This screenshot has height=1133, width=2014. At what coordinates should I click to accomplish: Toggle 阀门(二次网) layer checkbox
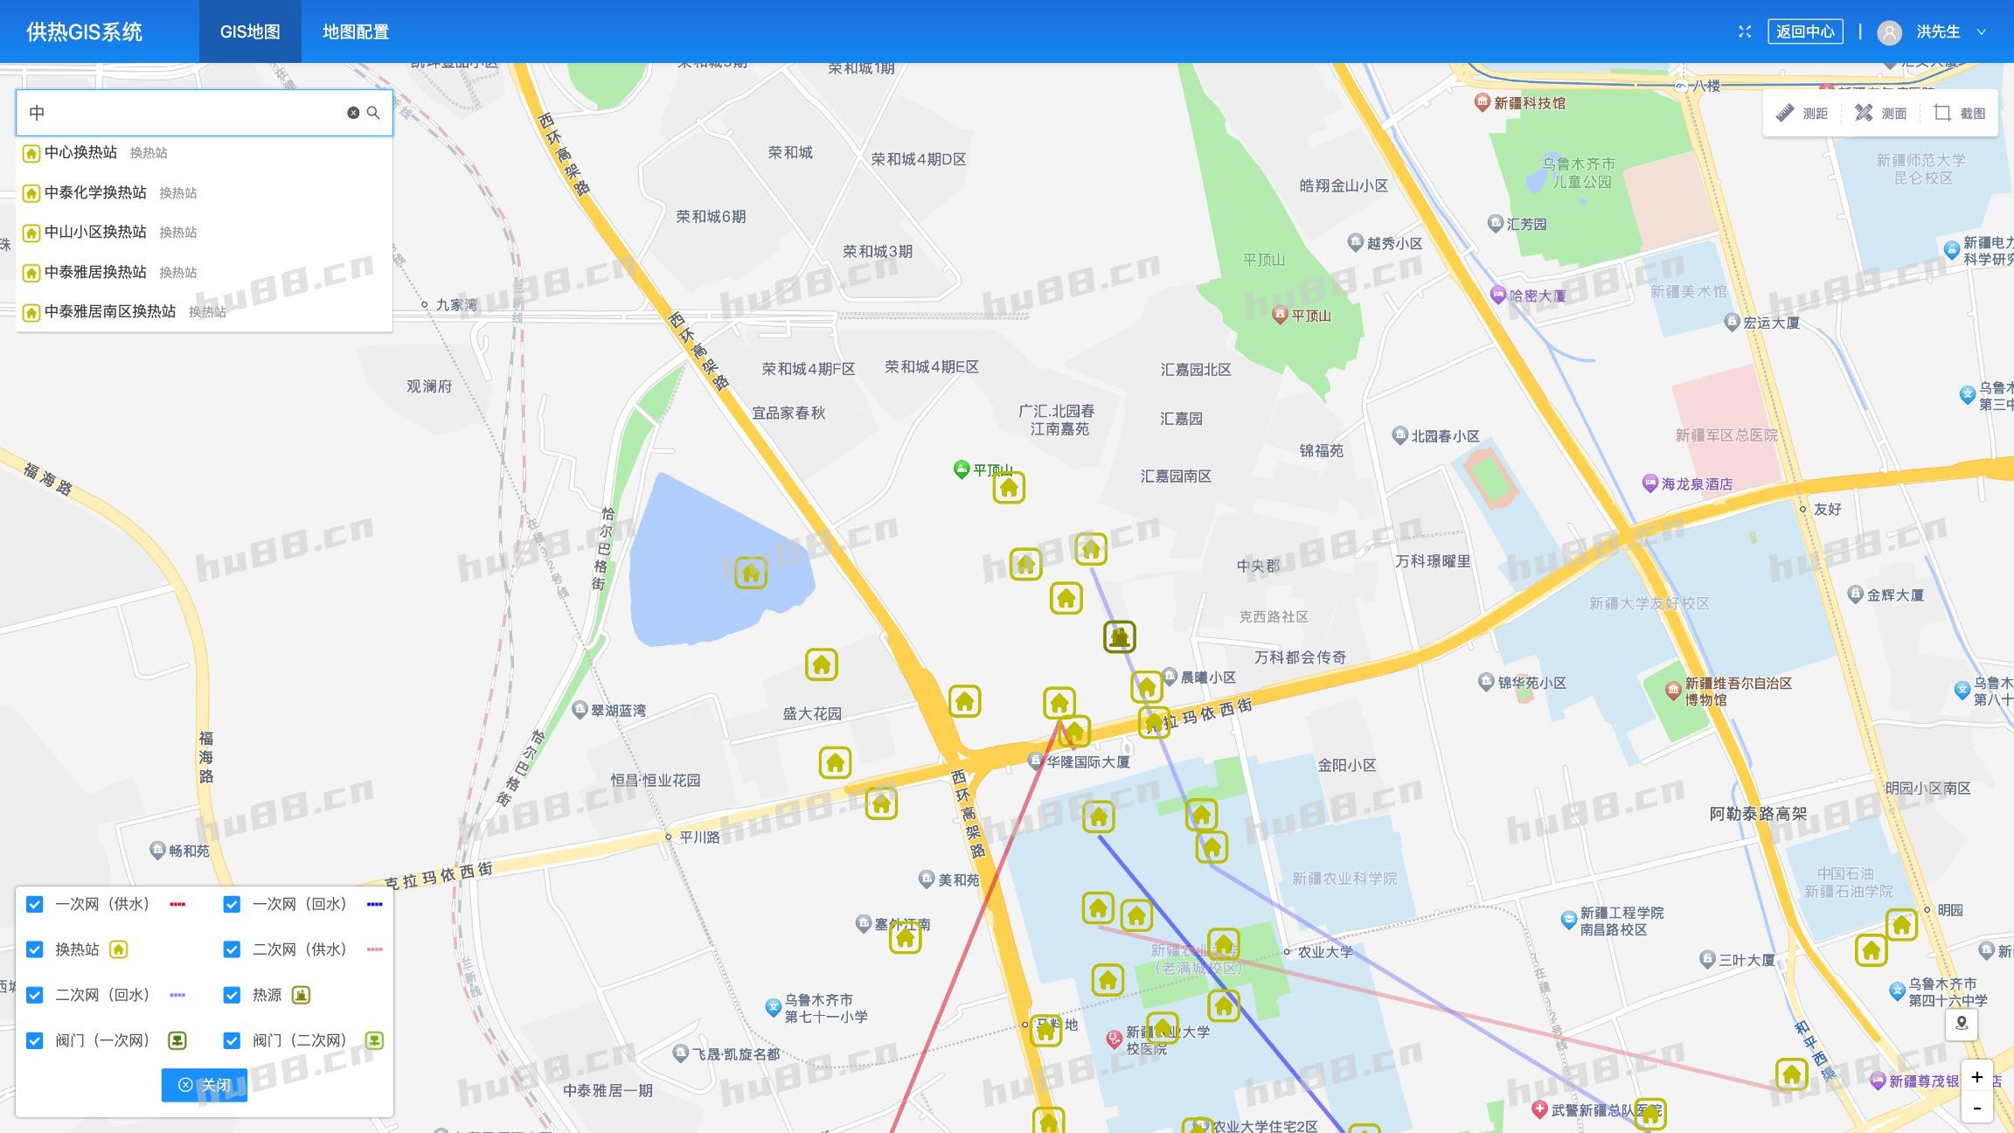click(232, 1040)
